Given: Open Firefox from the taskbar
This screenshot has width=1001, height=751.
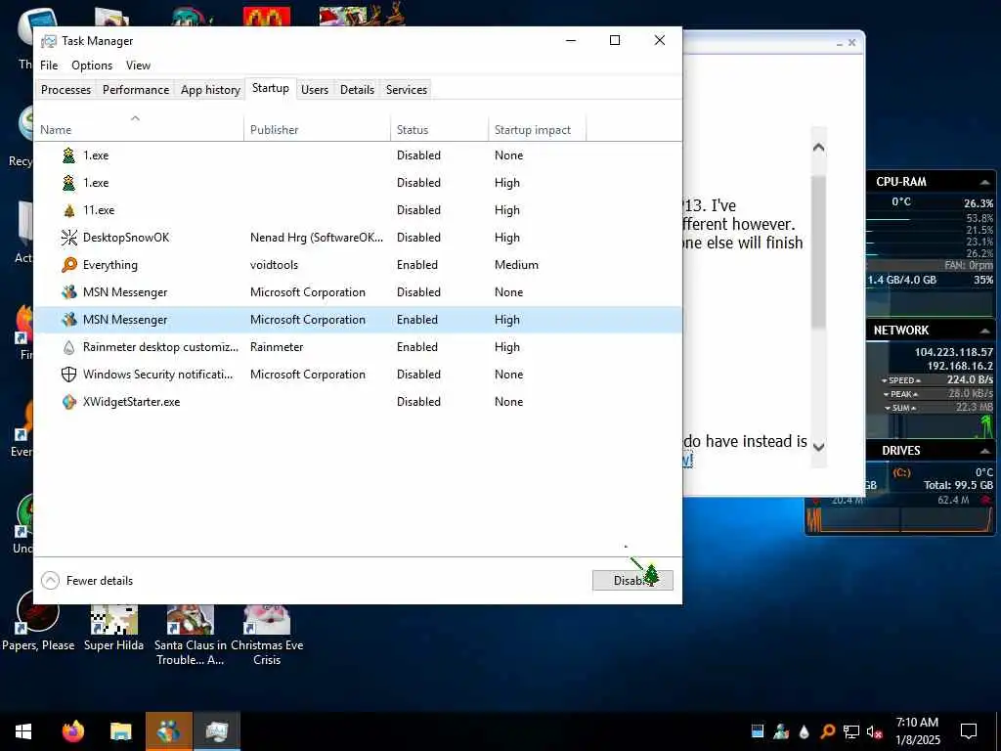Looking at the screenshot, I should click(x=73, y=731).
